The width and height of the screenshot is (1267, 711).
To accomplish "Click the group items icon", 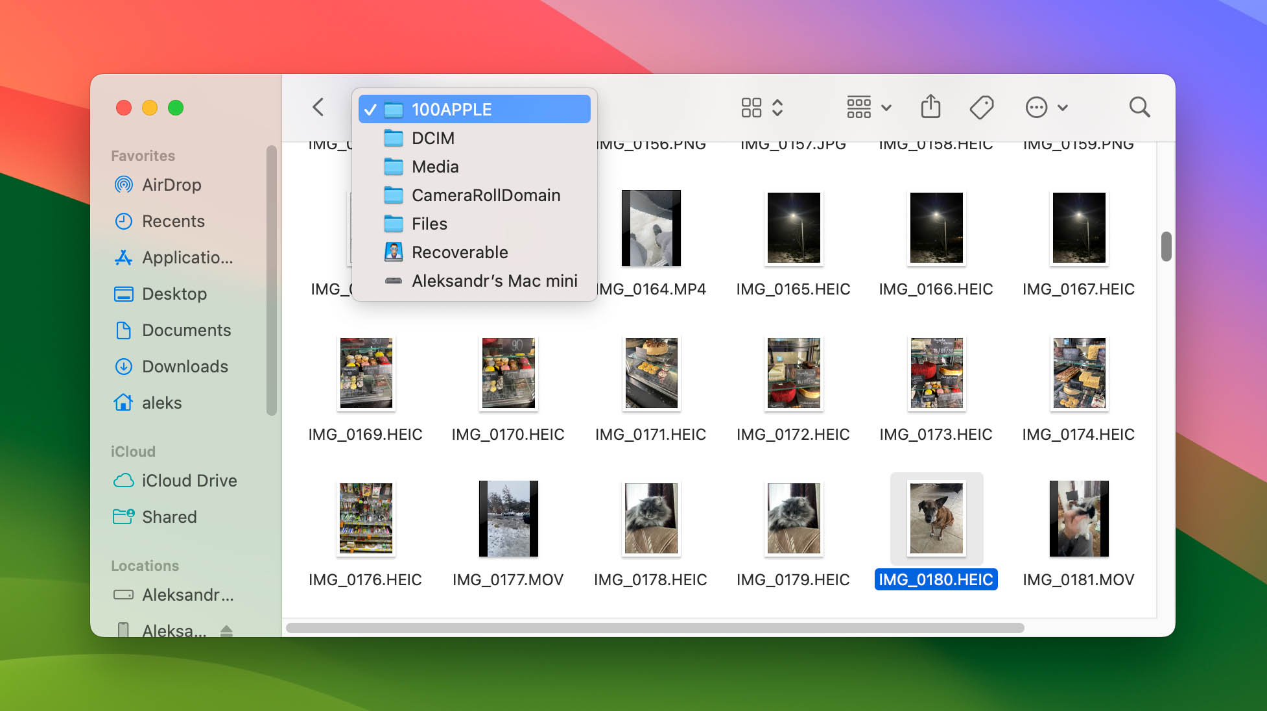I will click(859, 107).
